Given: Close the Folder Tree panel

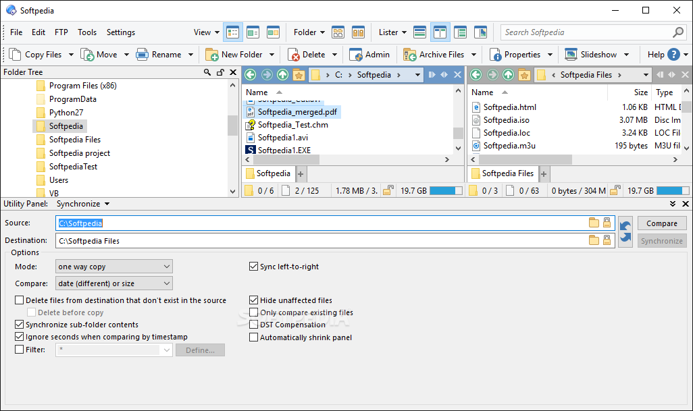Looking at the screenshot, I should (x=233, y=72).
